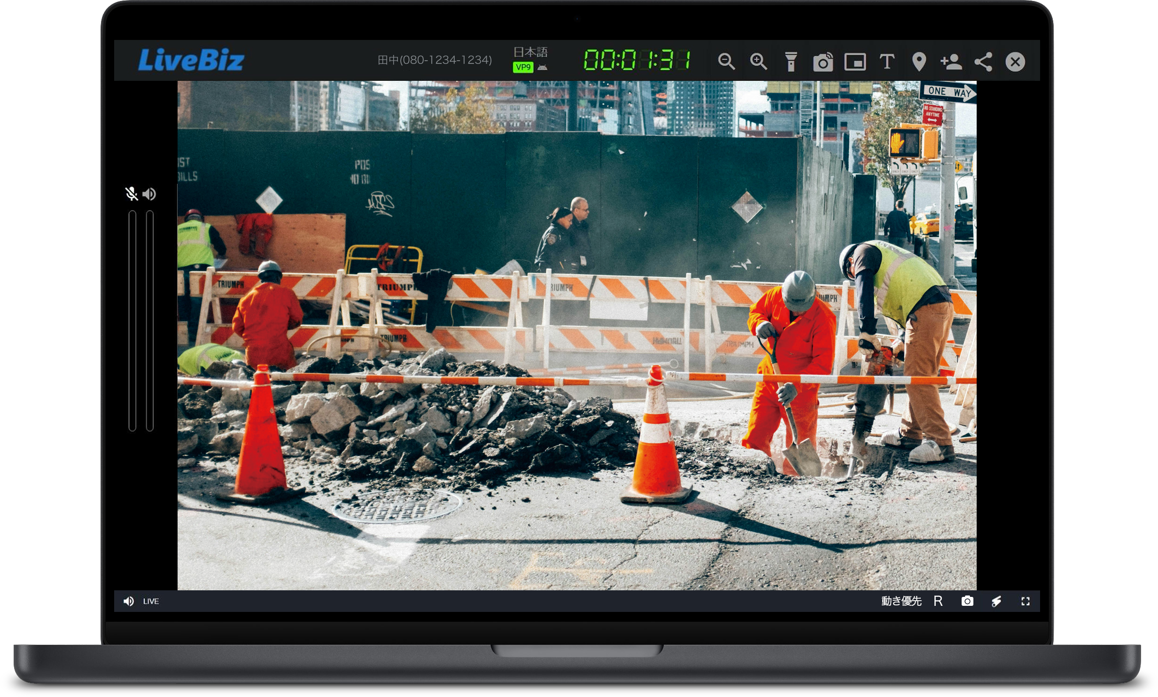Click the pen drawing icon in the bottom bar
The height and width of the screenshot is (697, 1158).
(x=996, y=601)
